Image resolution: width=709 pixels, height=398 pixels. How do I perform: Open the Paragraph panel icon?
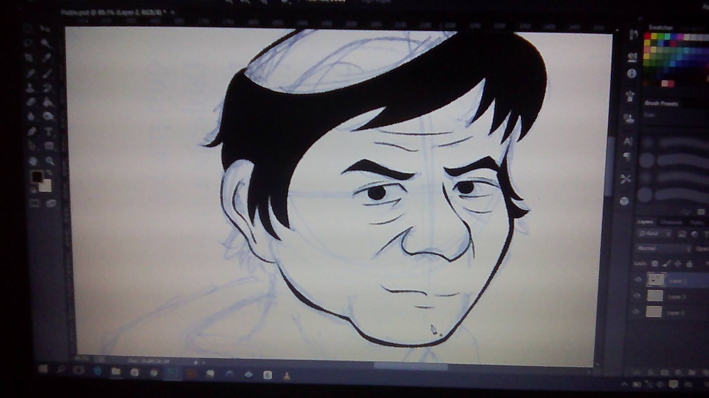(x=627, y=157)
